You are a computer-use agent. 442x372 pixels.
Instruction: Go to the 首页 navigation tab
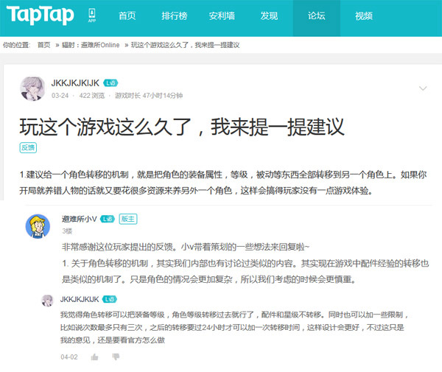(x=127, y=16)
